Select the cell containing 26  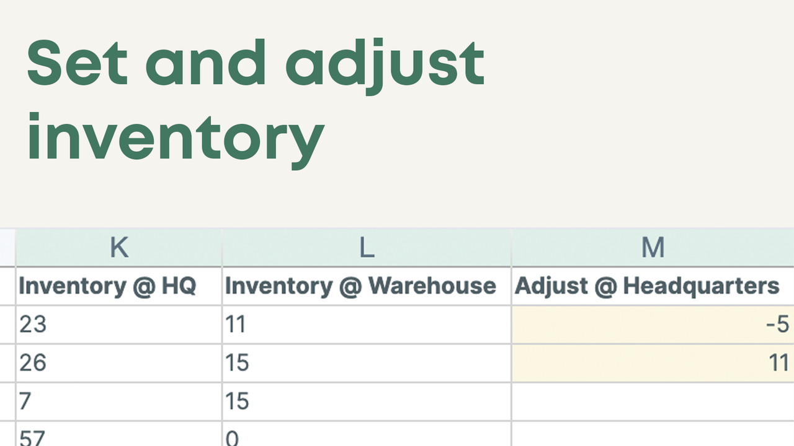tap(118, 362)
